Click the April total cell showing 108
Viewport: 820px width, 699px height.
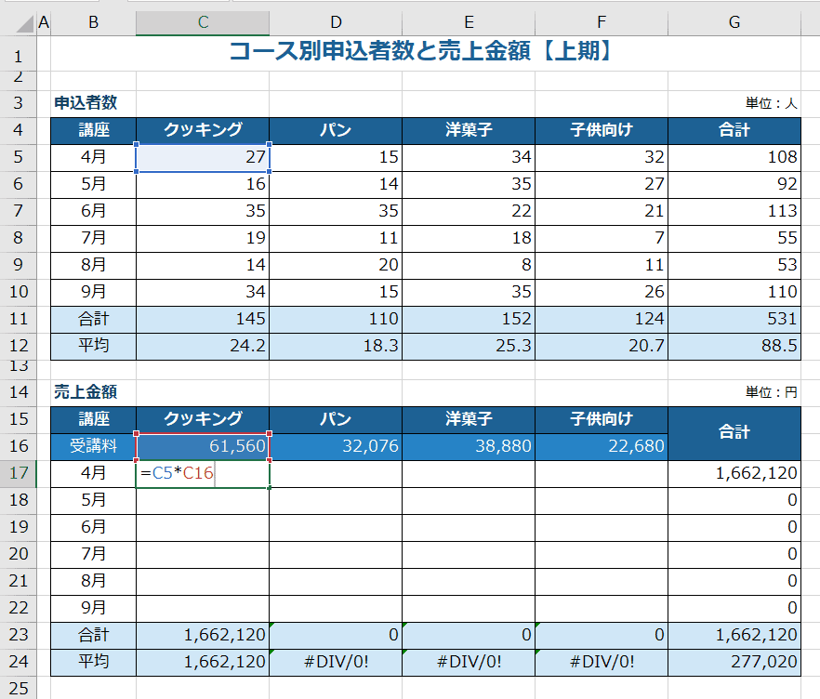click(x=734, y=157)
